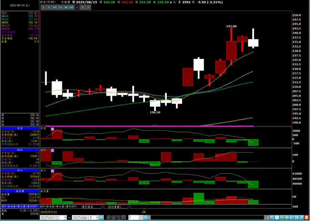The width and height of the screenshot is (310, 221).
Task: Click the horizontal chart scrollbar track
Action: click(x=208, y=218)
